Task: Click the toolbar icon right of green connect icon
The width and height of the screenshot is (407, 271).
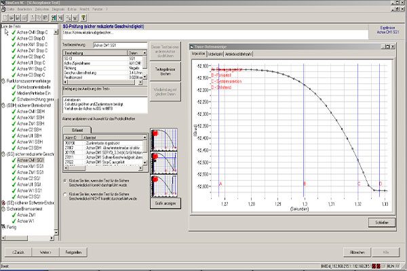Action: (60, 18)
